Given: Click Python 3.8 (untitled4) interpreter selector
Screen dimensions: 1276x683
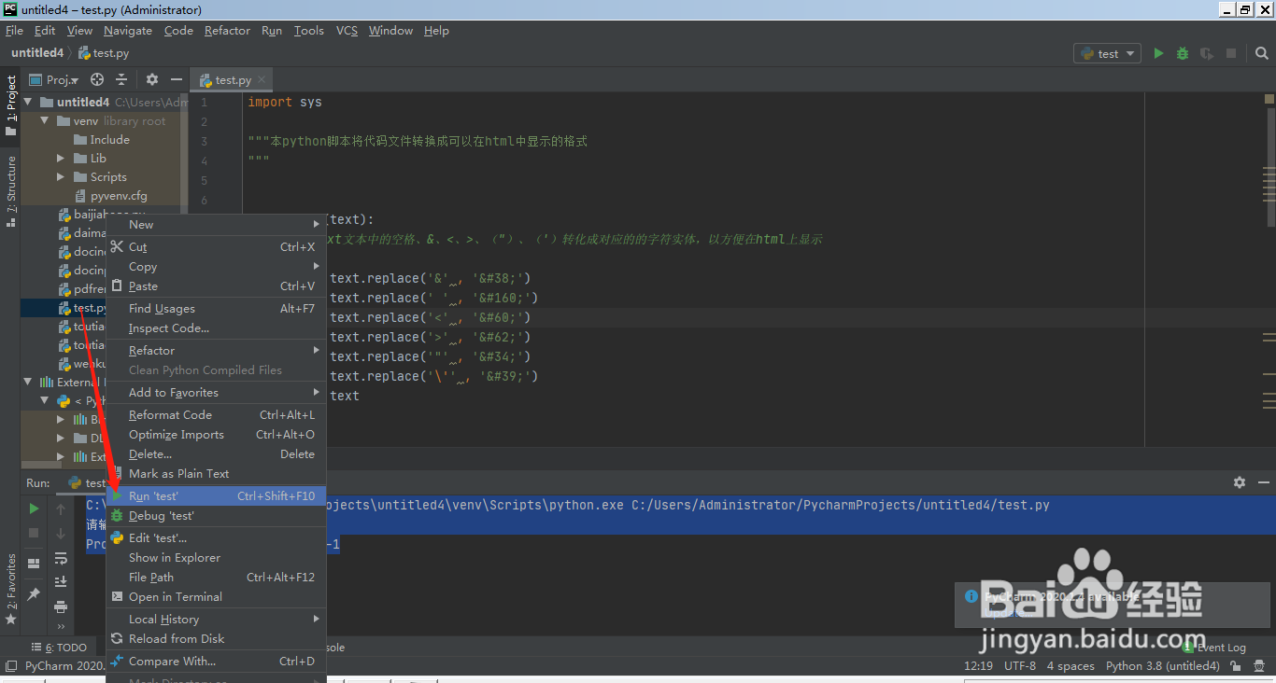Looking at the screenshot, I should [x=1162, y=666].
